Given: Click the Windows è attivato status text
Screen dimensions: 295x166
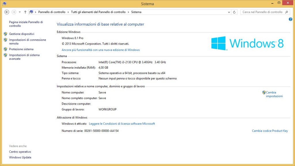Looking at the screenshot, I should pos(74,124).
